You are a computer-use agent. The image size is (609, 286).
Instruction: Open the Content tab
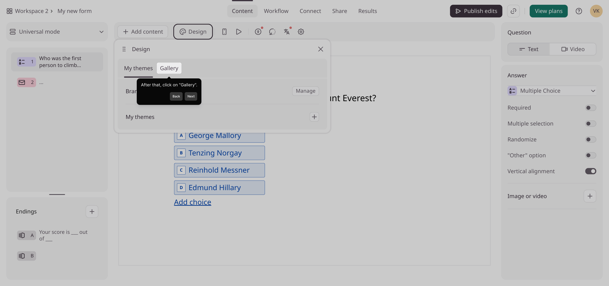click(242, 11)
